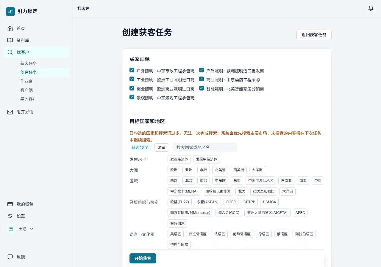This screenshot has height=267, width=381.
Task: Uncheck 户外照明 · 中东市政工程承包商
Action: click(132, 70)
